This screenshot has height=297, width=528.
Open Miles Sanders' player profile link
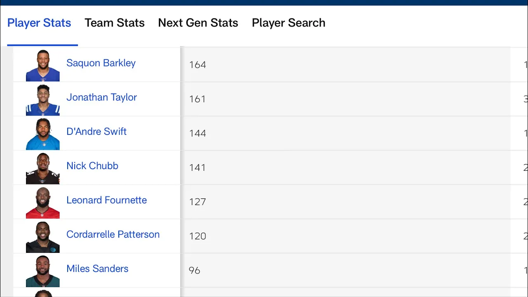(97, 269)
